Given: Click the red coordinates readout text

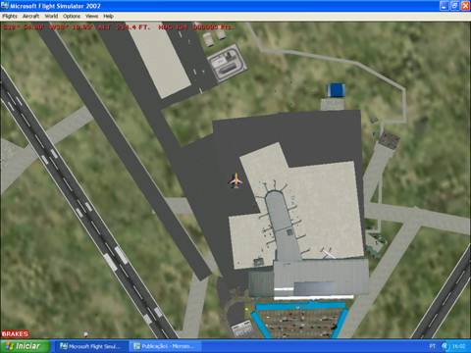Looking at the screenshot, I should point(118,27).
